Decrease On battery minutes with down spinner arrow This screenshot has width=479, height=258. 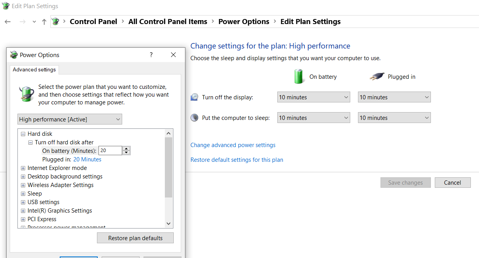coord(126,152)
